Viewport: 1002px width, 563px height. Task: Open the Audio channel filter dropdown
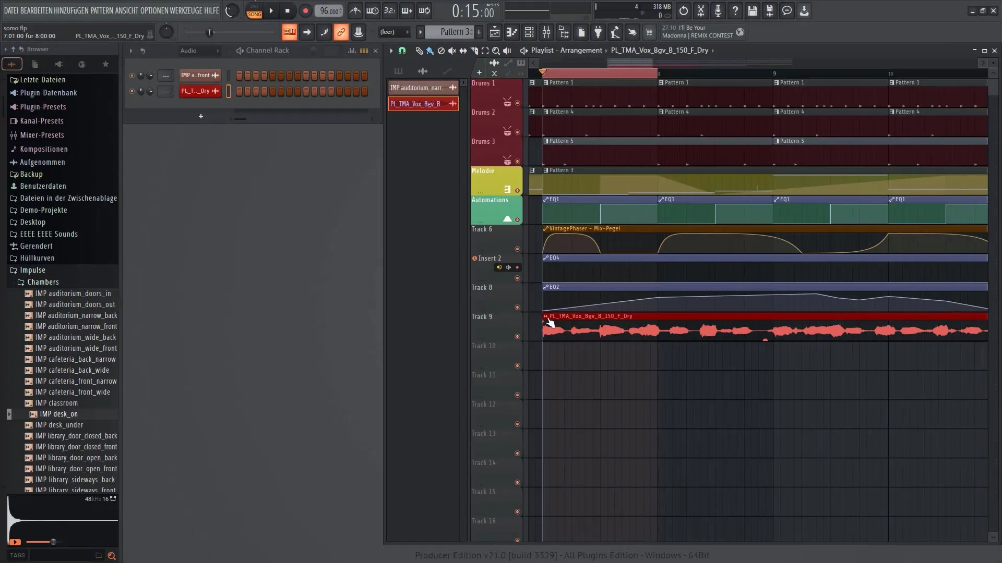tap(200, 51)
